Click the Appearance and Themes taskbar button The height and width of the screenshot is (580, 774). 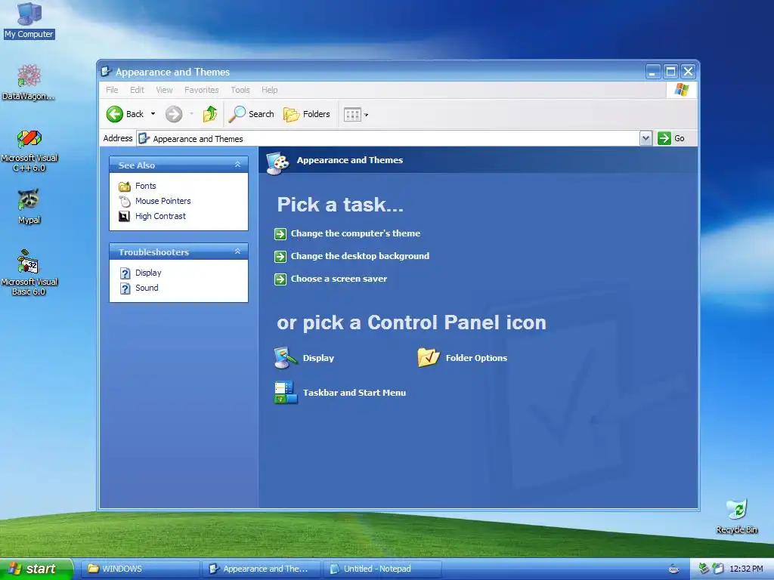point(261,569)
